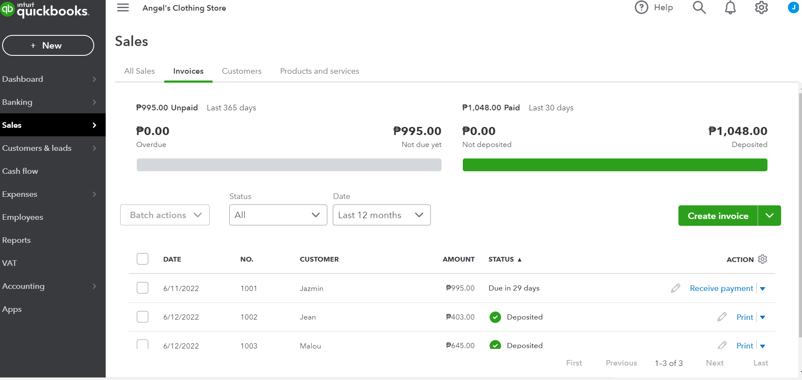Select invoice 1003 Malou checkbox
Viewport: 802px width, 380px height.
coord(142,344)
